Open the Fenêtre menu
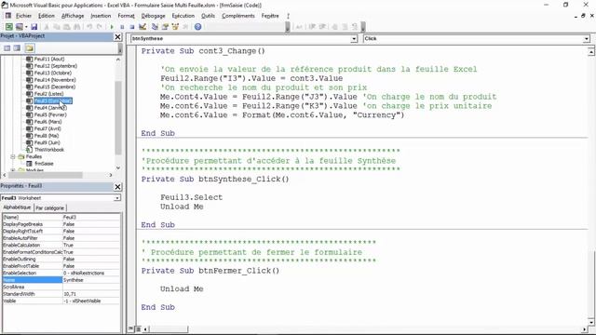Screen dimensions: 596x335 pos(270,16)
